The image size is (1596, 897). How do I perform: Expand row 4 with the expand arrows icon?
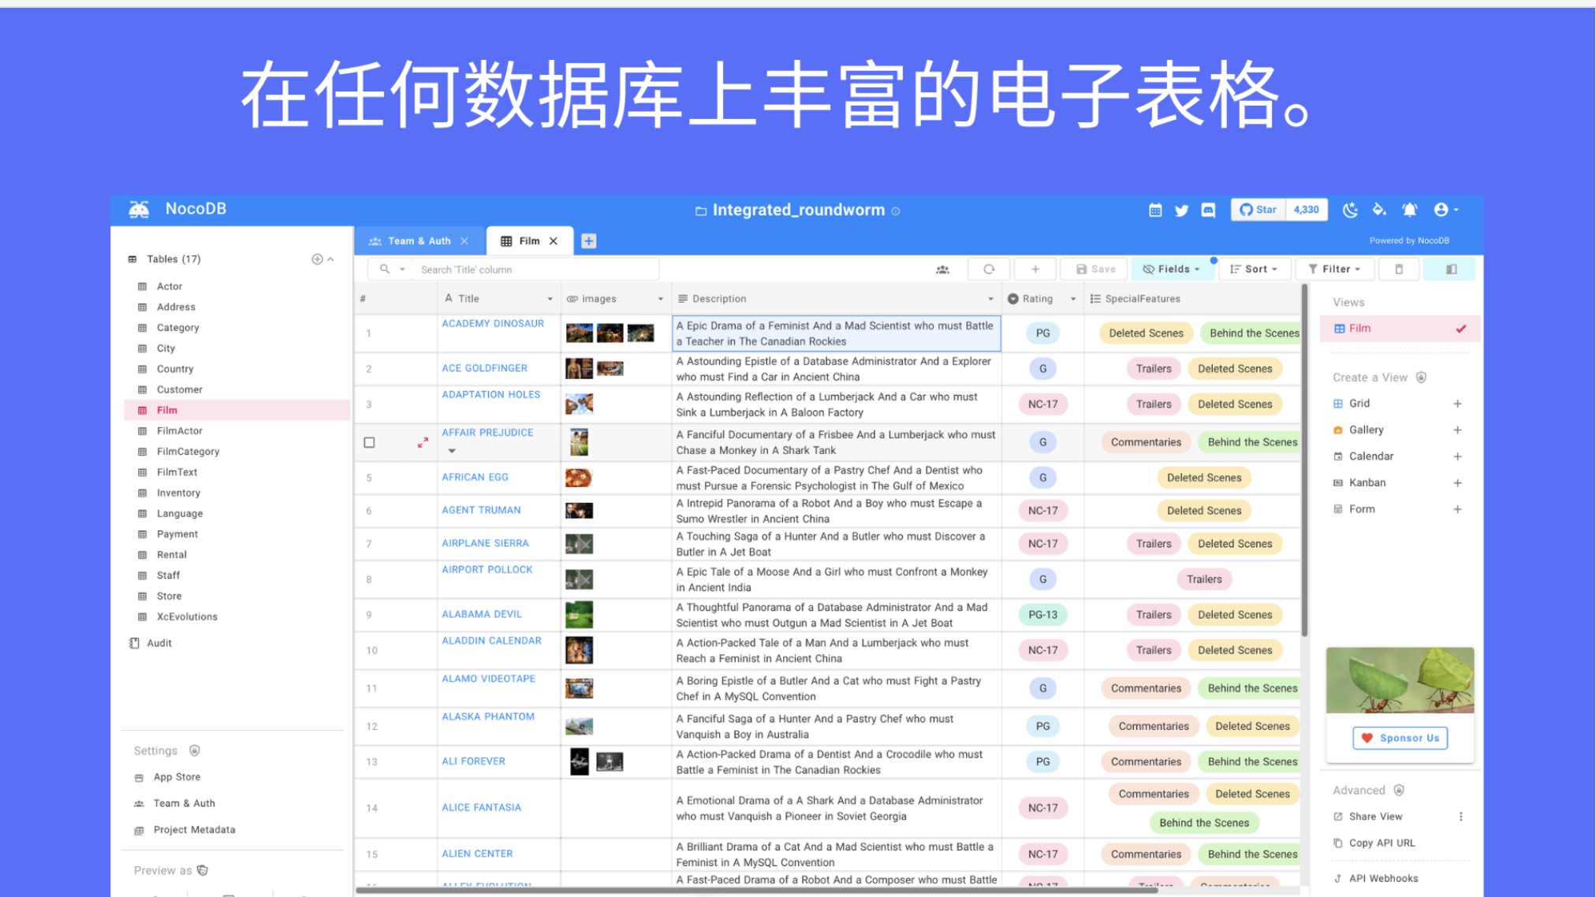(x=423, y=443)
